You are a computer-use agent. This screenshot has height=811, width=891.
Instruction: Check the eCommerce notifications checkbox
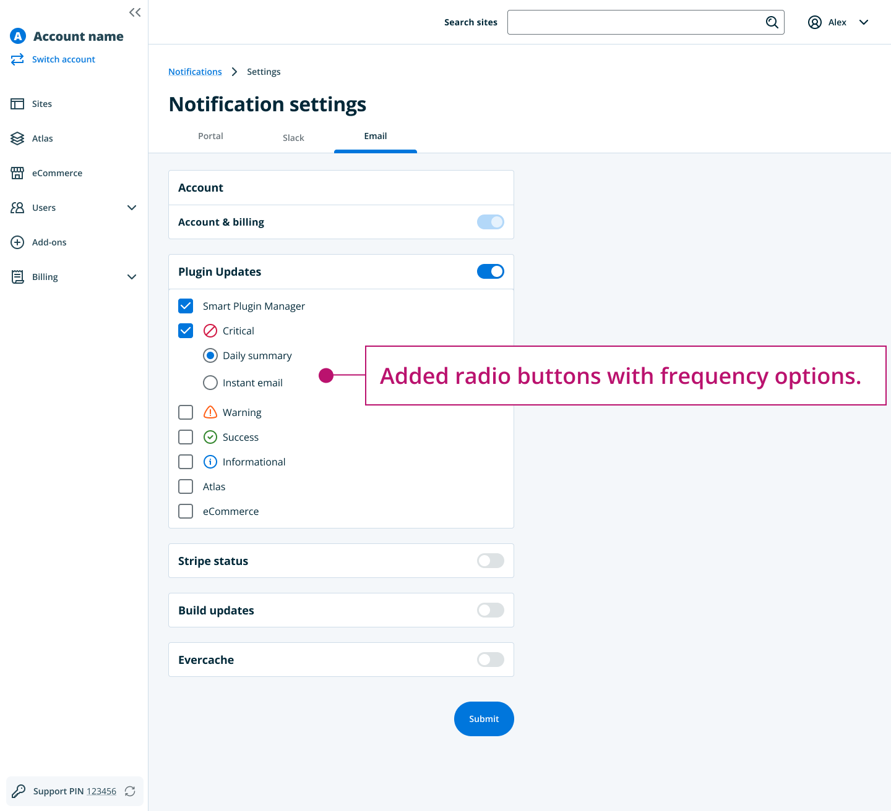(186, 511)
